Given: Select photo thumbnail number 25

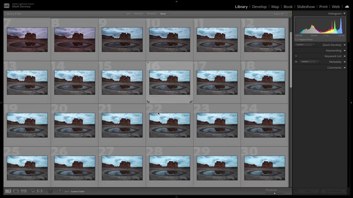Looking at the screenshot, I should pos(27,168).
